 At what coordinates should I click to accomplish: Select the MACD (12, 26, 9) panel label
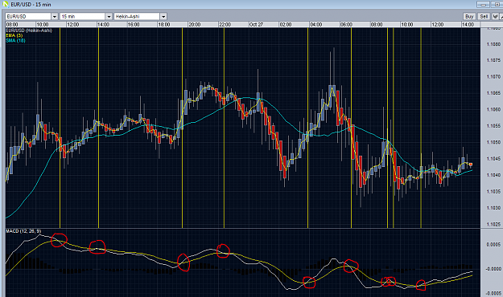(x=23, y=230)
